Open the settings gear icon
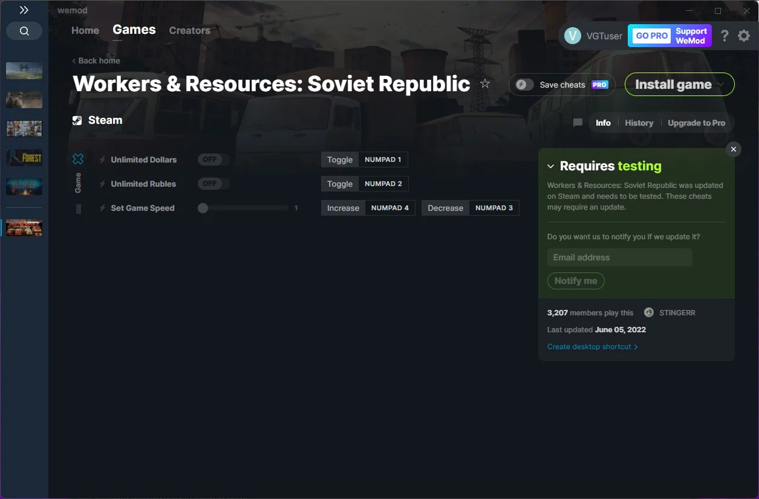759x499 pixels. (x=744, y=36)
